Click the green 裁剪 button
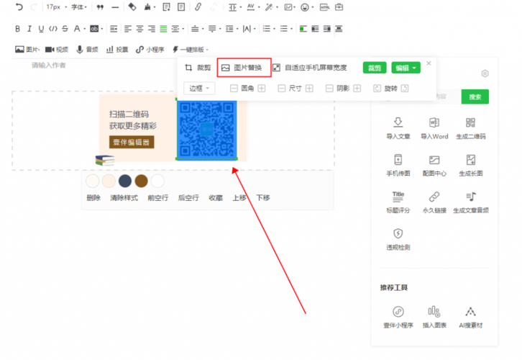This screenshot has height=360, width=522. click(375, 68)
